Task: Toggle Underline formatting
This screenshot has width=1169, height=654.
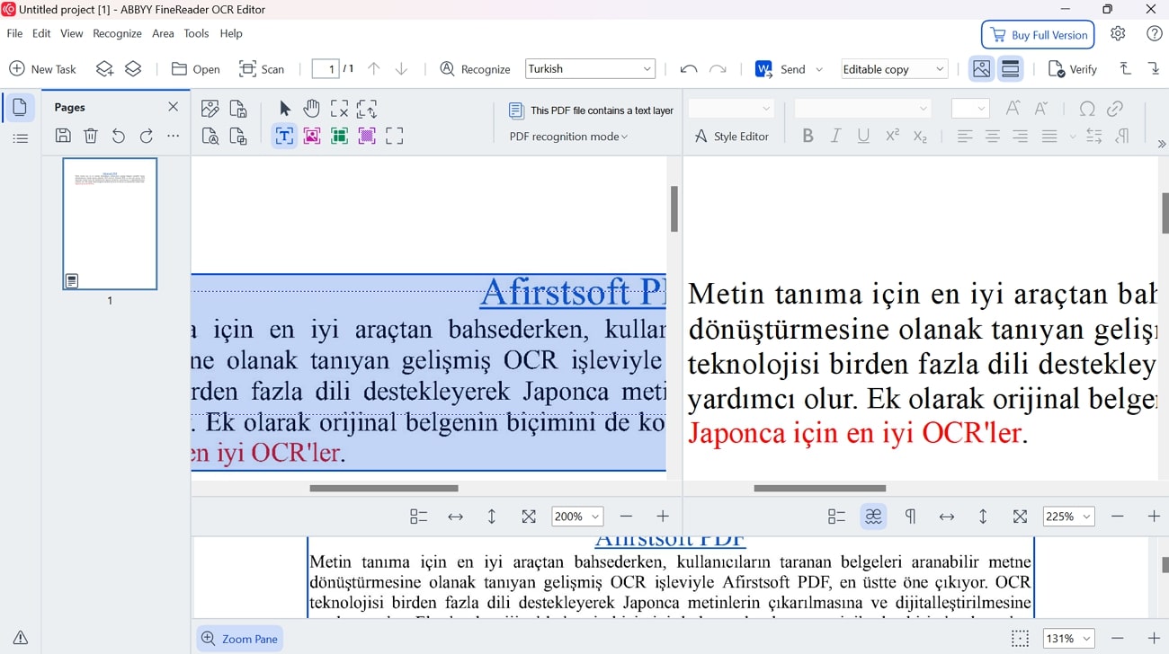Action: [863, 136]
